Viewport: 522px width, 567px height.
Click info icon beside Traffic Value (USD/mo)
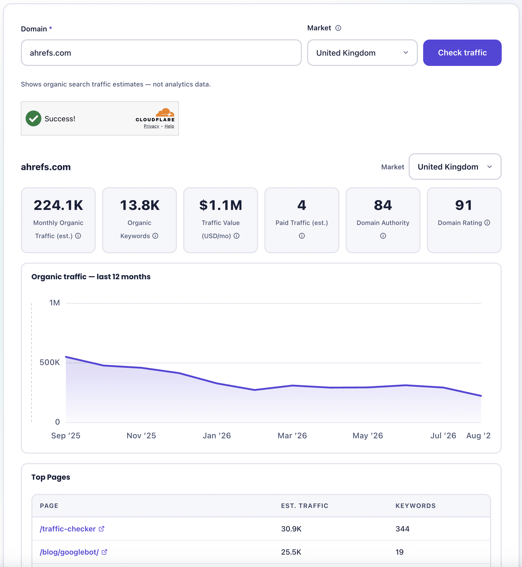tap(236, 236)
